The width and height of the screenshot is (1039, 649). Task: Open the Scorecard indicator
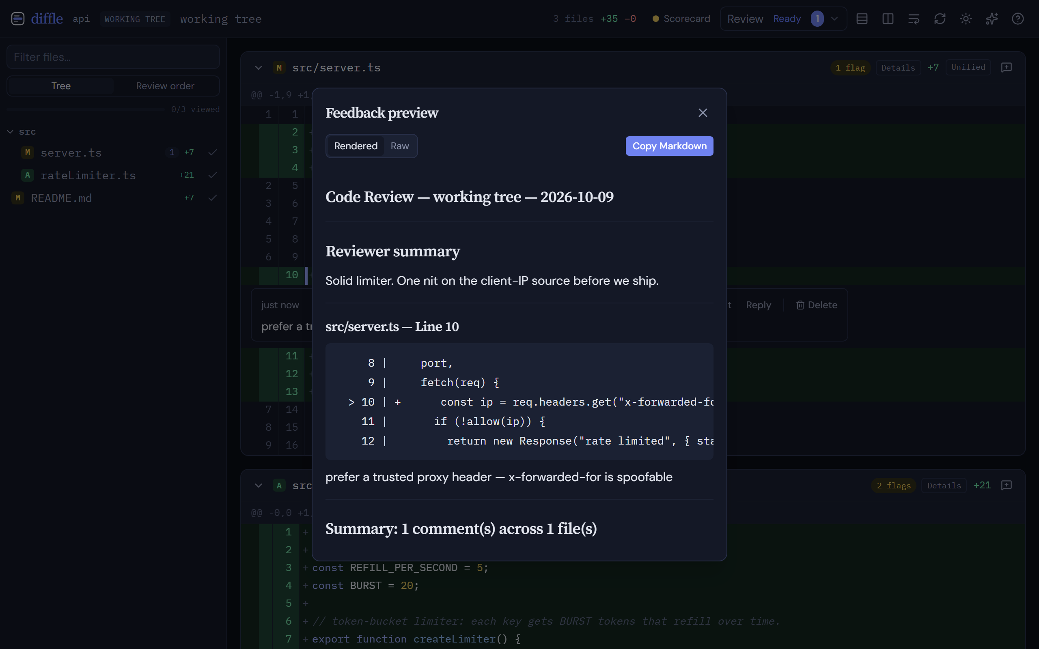pos(681,19)
